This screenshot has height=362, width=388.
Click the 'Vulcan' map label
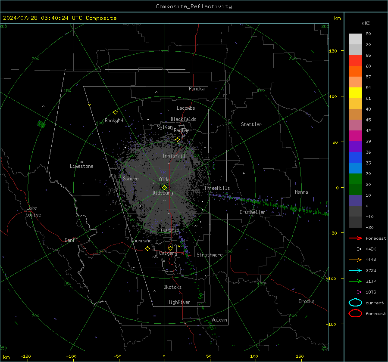219,320
